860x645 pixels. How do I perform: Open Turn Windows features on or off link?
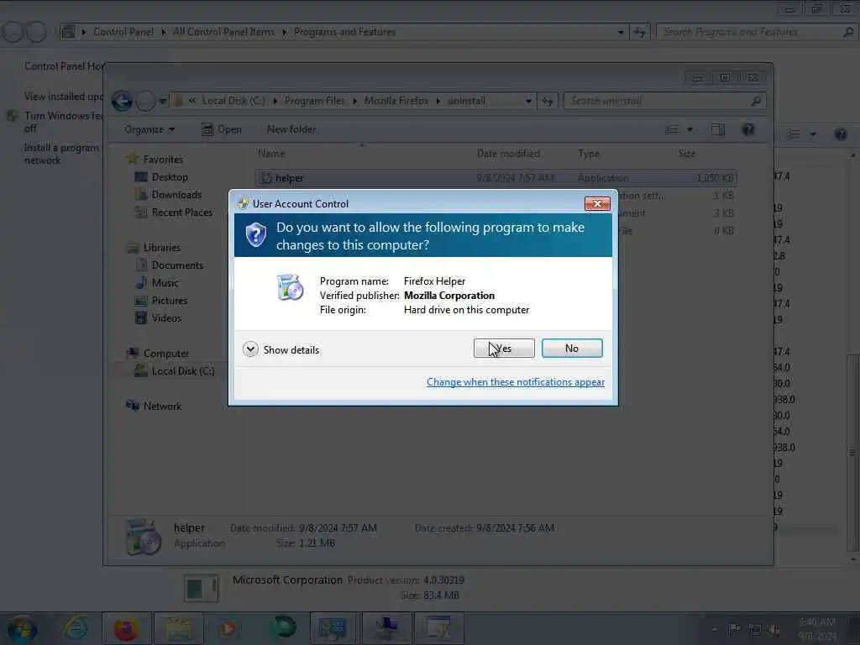63,122
